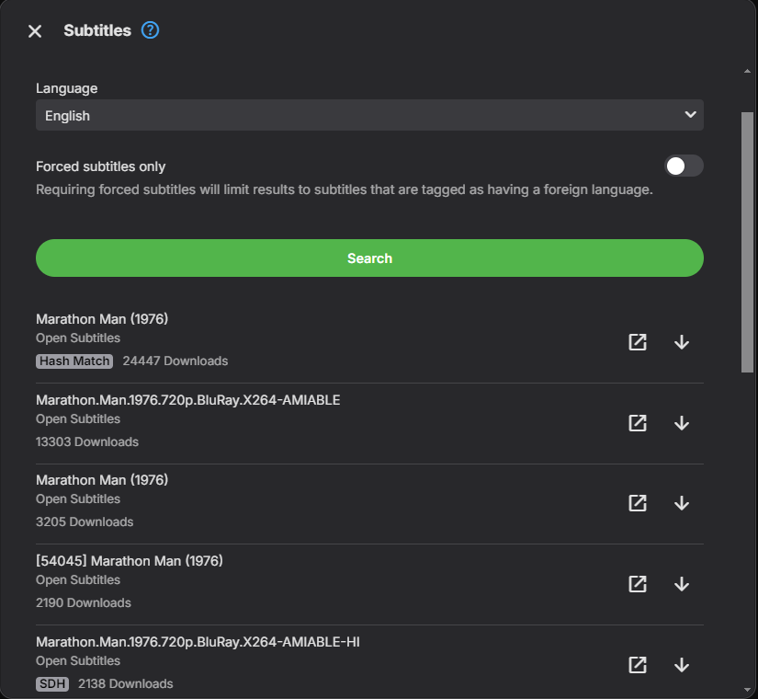
Task: Download the 3205 Downloads subtitle
Action: (x=682, y=503)
